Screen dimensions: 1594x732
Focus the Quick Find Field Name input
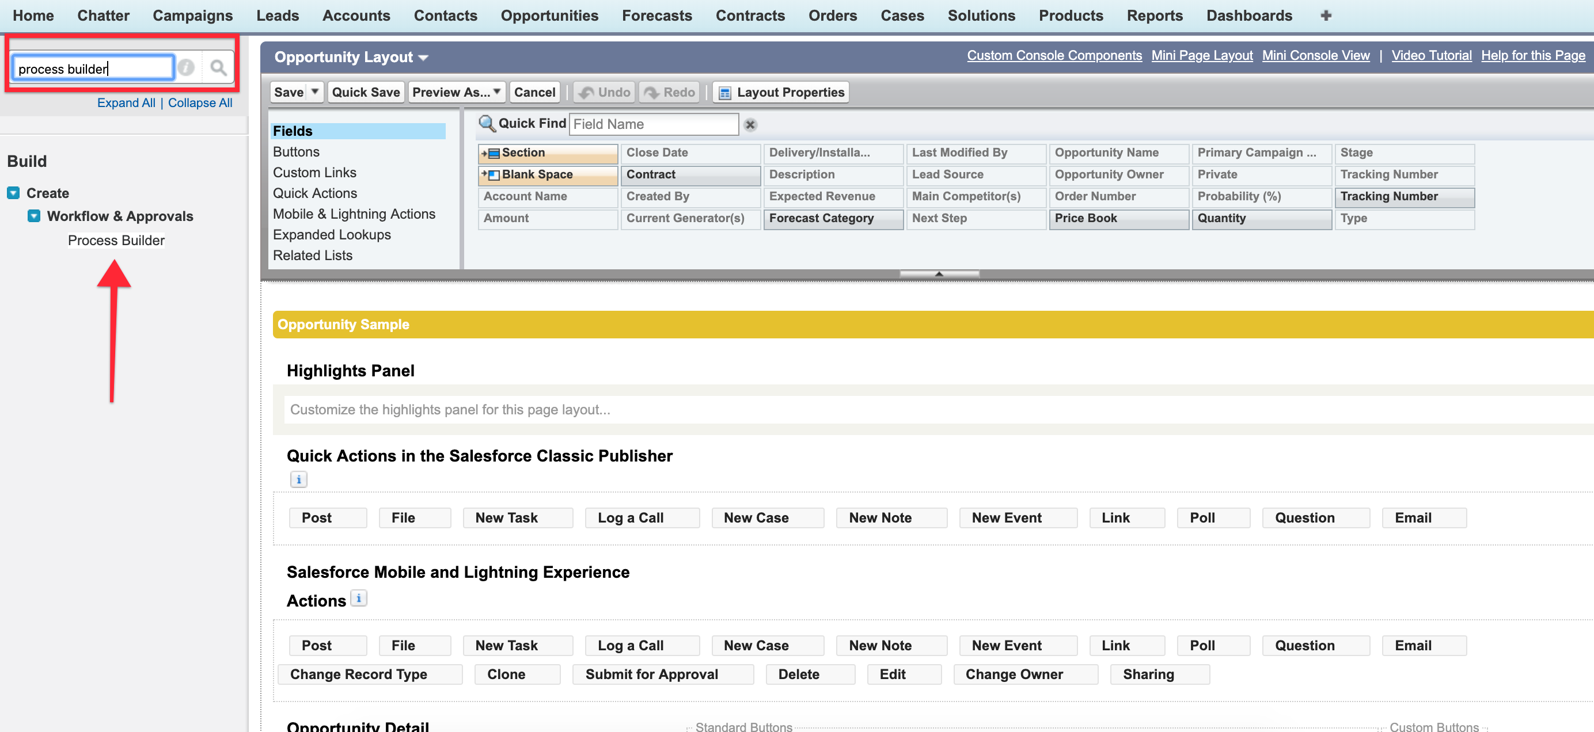(654, 124)
